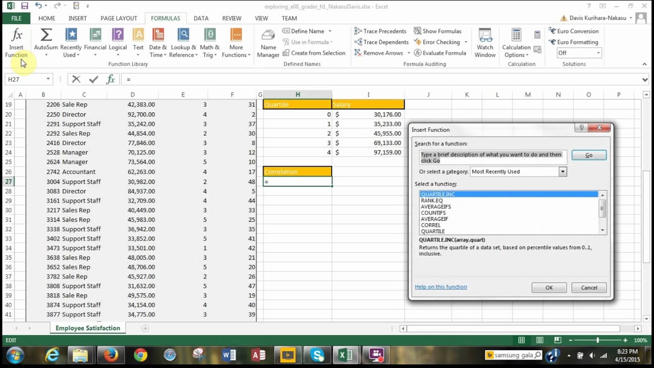Click Show Formulas
This screenshot has height=368, width=654.
point(437,31)
